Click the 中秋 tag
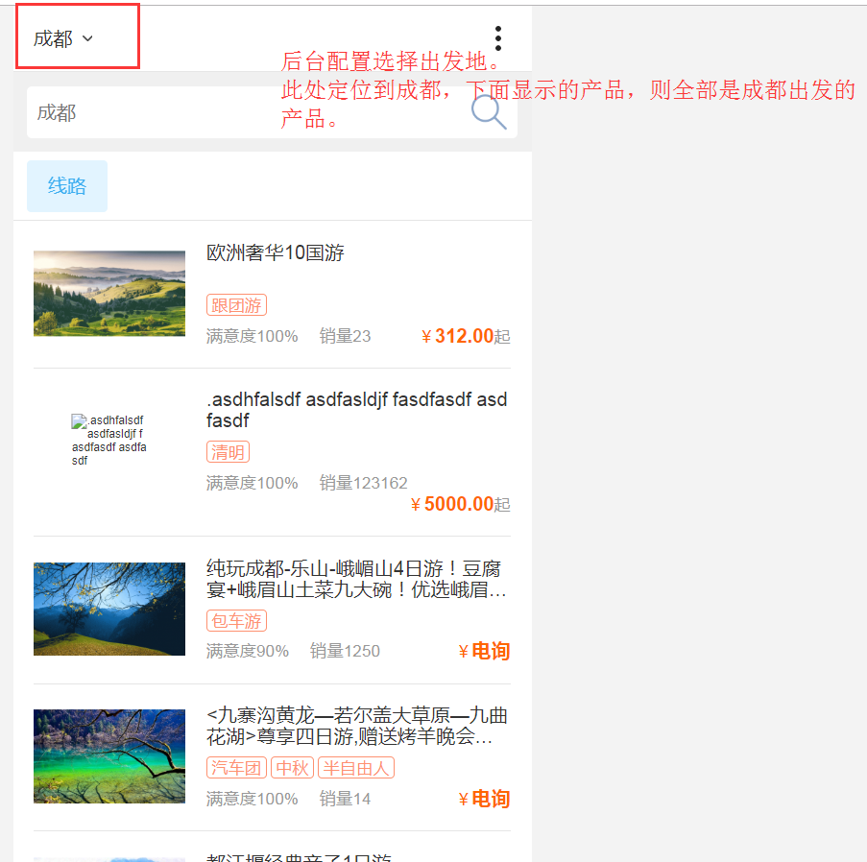Viewport: 867px width, 862px height. 292,768
